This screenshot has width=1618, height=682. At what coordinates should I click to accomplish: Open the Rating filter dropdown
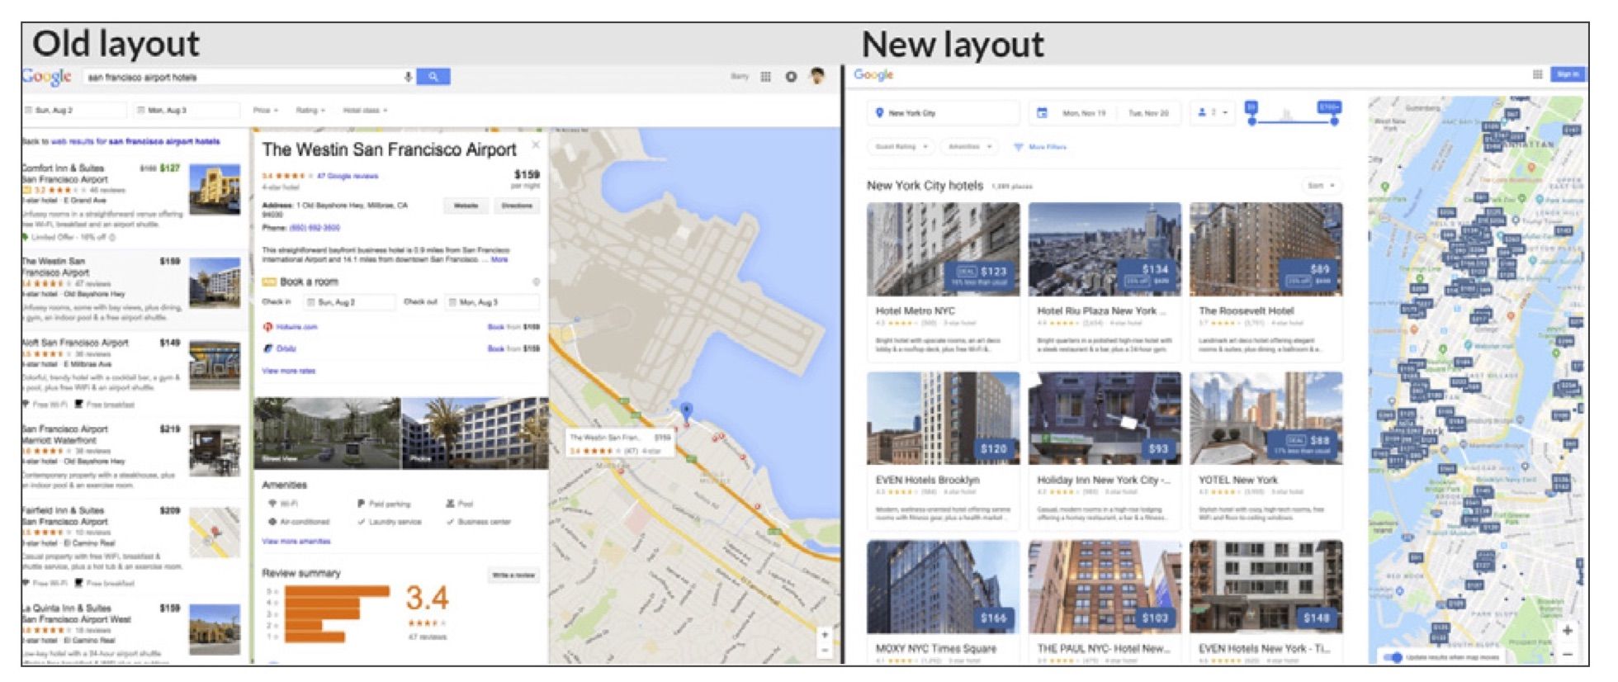click(310, 110)
